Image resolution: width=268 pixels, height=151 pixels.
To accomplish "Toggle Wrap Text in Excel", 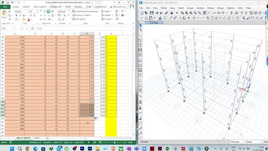I will pyautogui.click(x=53, y=11).
